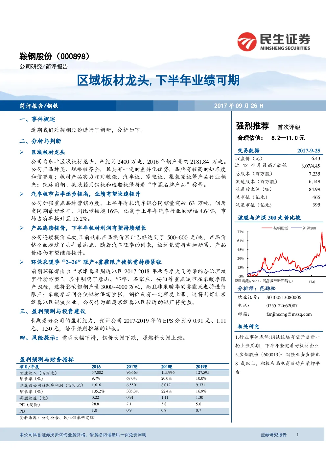The width and height of the screenshot is (326, 462).
Task: Click the 每股收益（元） row label
Action: point(34,398)
